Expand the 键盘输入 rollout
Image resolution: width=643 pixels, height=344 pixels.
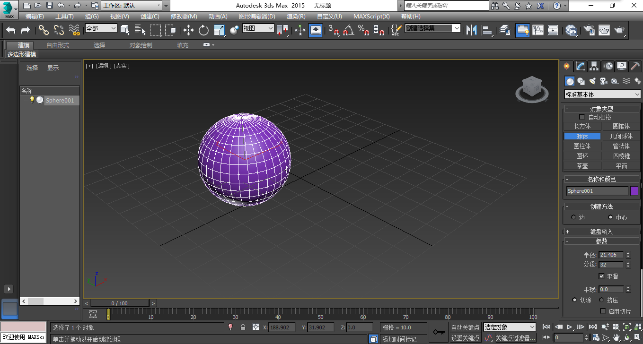pos(601,232)
